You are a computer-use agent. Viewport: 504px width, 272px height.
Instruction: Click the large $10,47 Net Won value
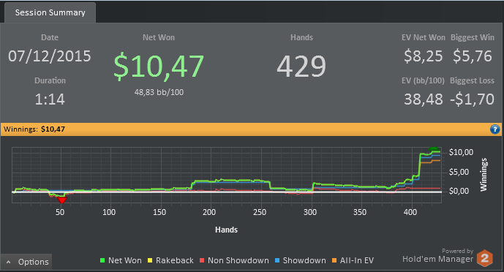click(159, 67)
